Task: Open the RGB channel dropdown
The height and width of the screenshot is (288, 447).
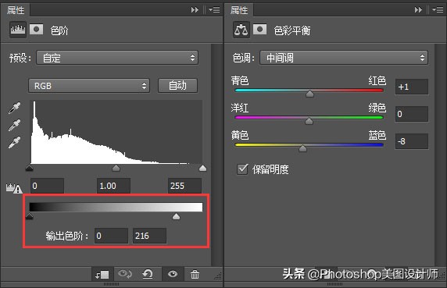Action: click(x=89, y=86)
